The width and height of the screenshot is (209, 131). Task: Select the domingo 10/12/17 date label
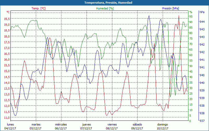coord(162,126)
